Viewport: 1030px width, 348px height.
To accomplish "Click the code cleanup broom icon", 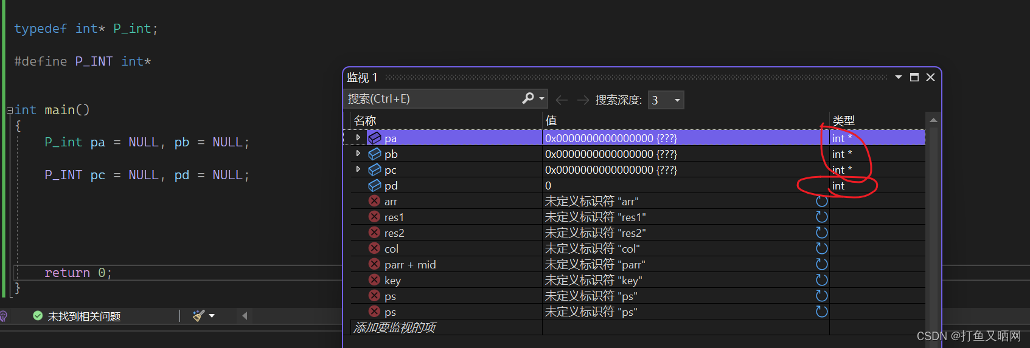I will [x=198, y=316].
